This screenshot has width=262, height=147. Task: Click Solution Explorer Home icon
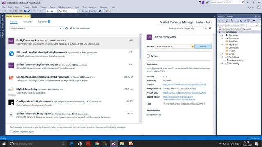(x=227, y=21)
